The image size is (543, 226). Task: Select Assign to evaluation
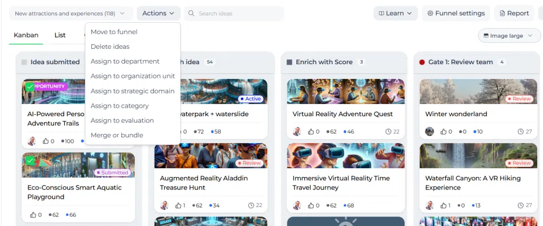[x=122, y=120]
